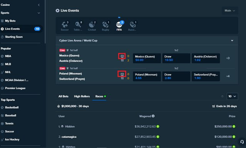Open match stats for Poland vs Switzerland

(x=122, y=78)
